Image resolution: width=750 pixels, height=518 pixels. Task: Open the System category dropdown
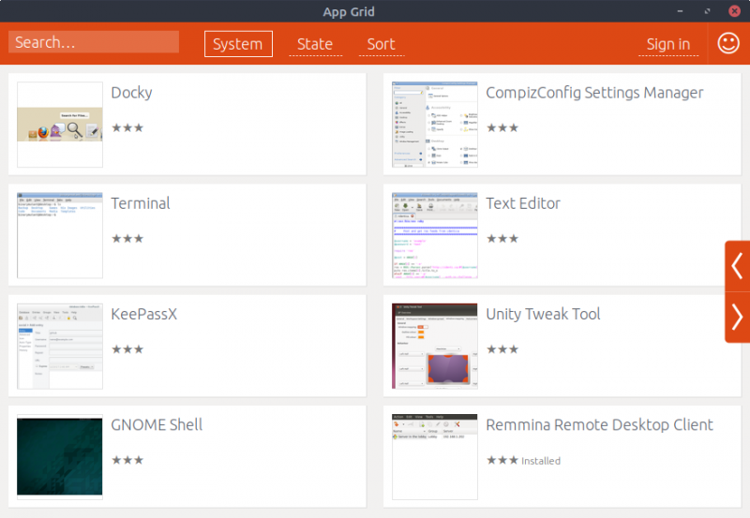(x=238, y=44)
